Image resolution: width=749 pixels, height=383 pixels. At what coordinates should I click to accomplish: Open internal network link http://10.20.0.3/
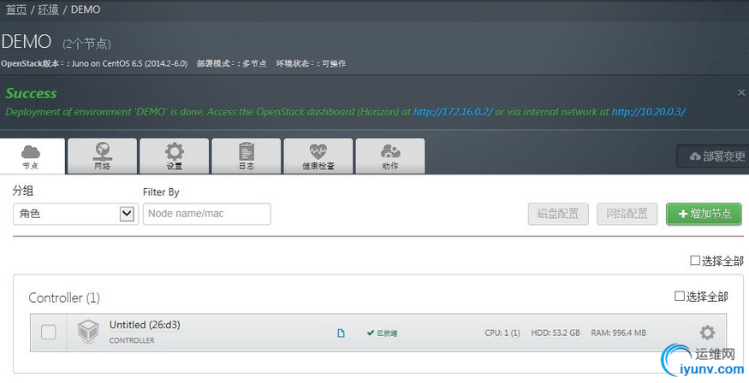649,112
